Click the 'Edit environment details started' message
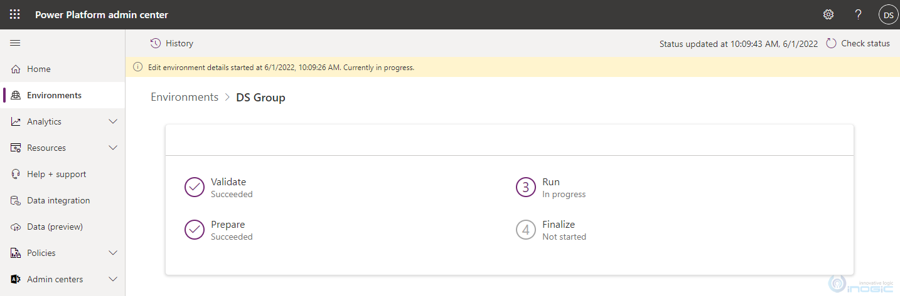The image size is (900, 296). 281,67
